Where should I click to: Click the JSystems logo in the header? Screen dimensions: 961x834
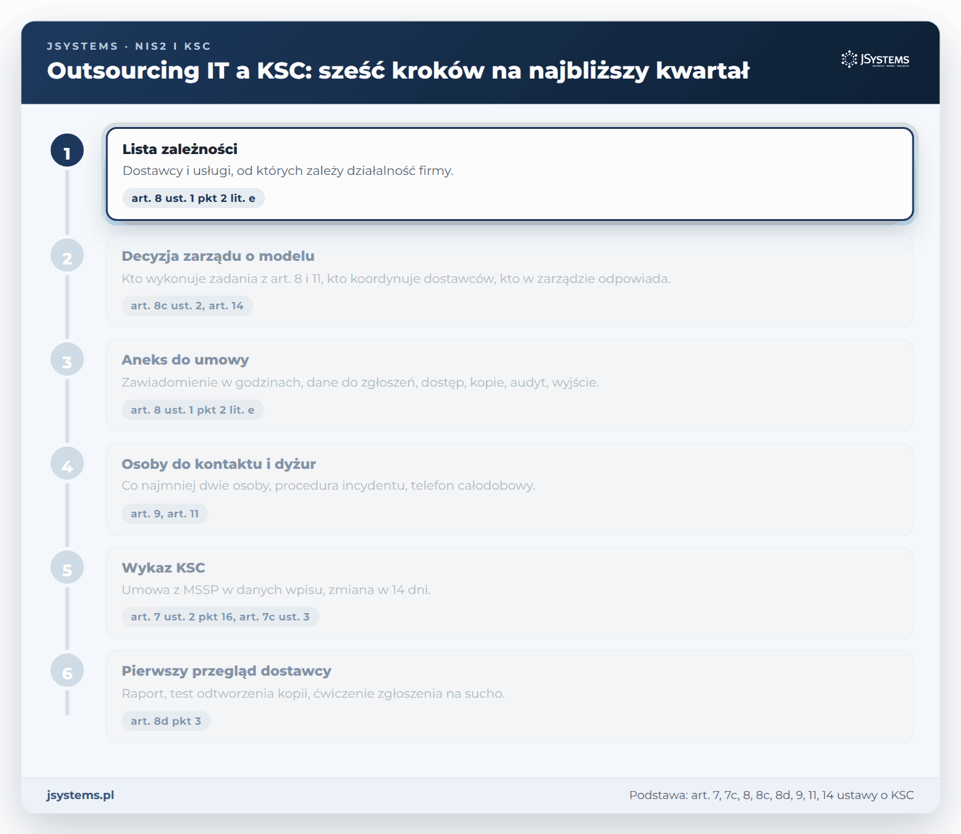(875, 60)
